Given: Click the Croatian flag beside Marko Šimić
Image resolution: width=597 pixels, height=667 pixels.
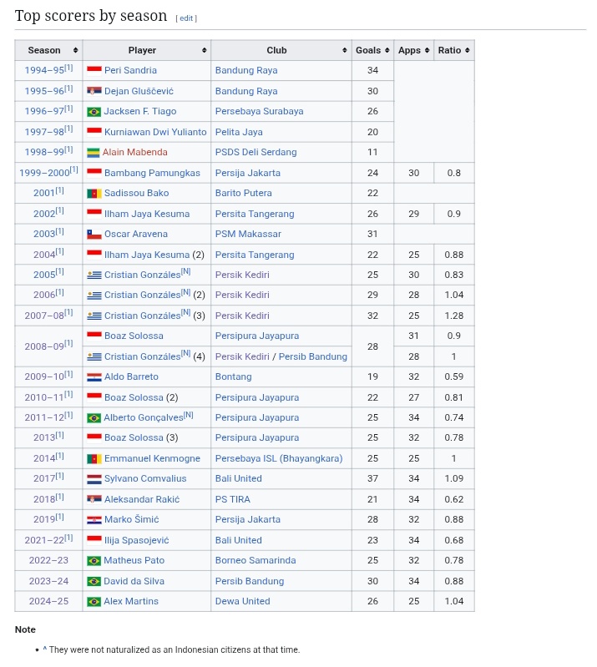Looking at the screenshot, I should [x=94, y=519].
